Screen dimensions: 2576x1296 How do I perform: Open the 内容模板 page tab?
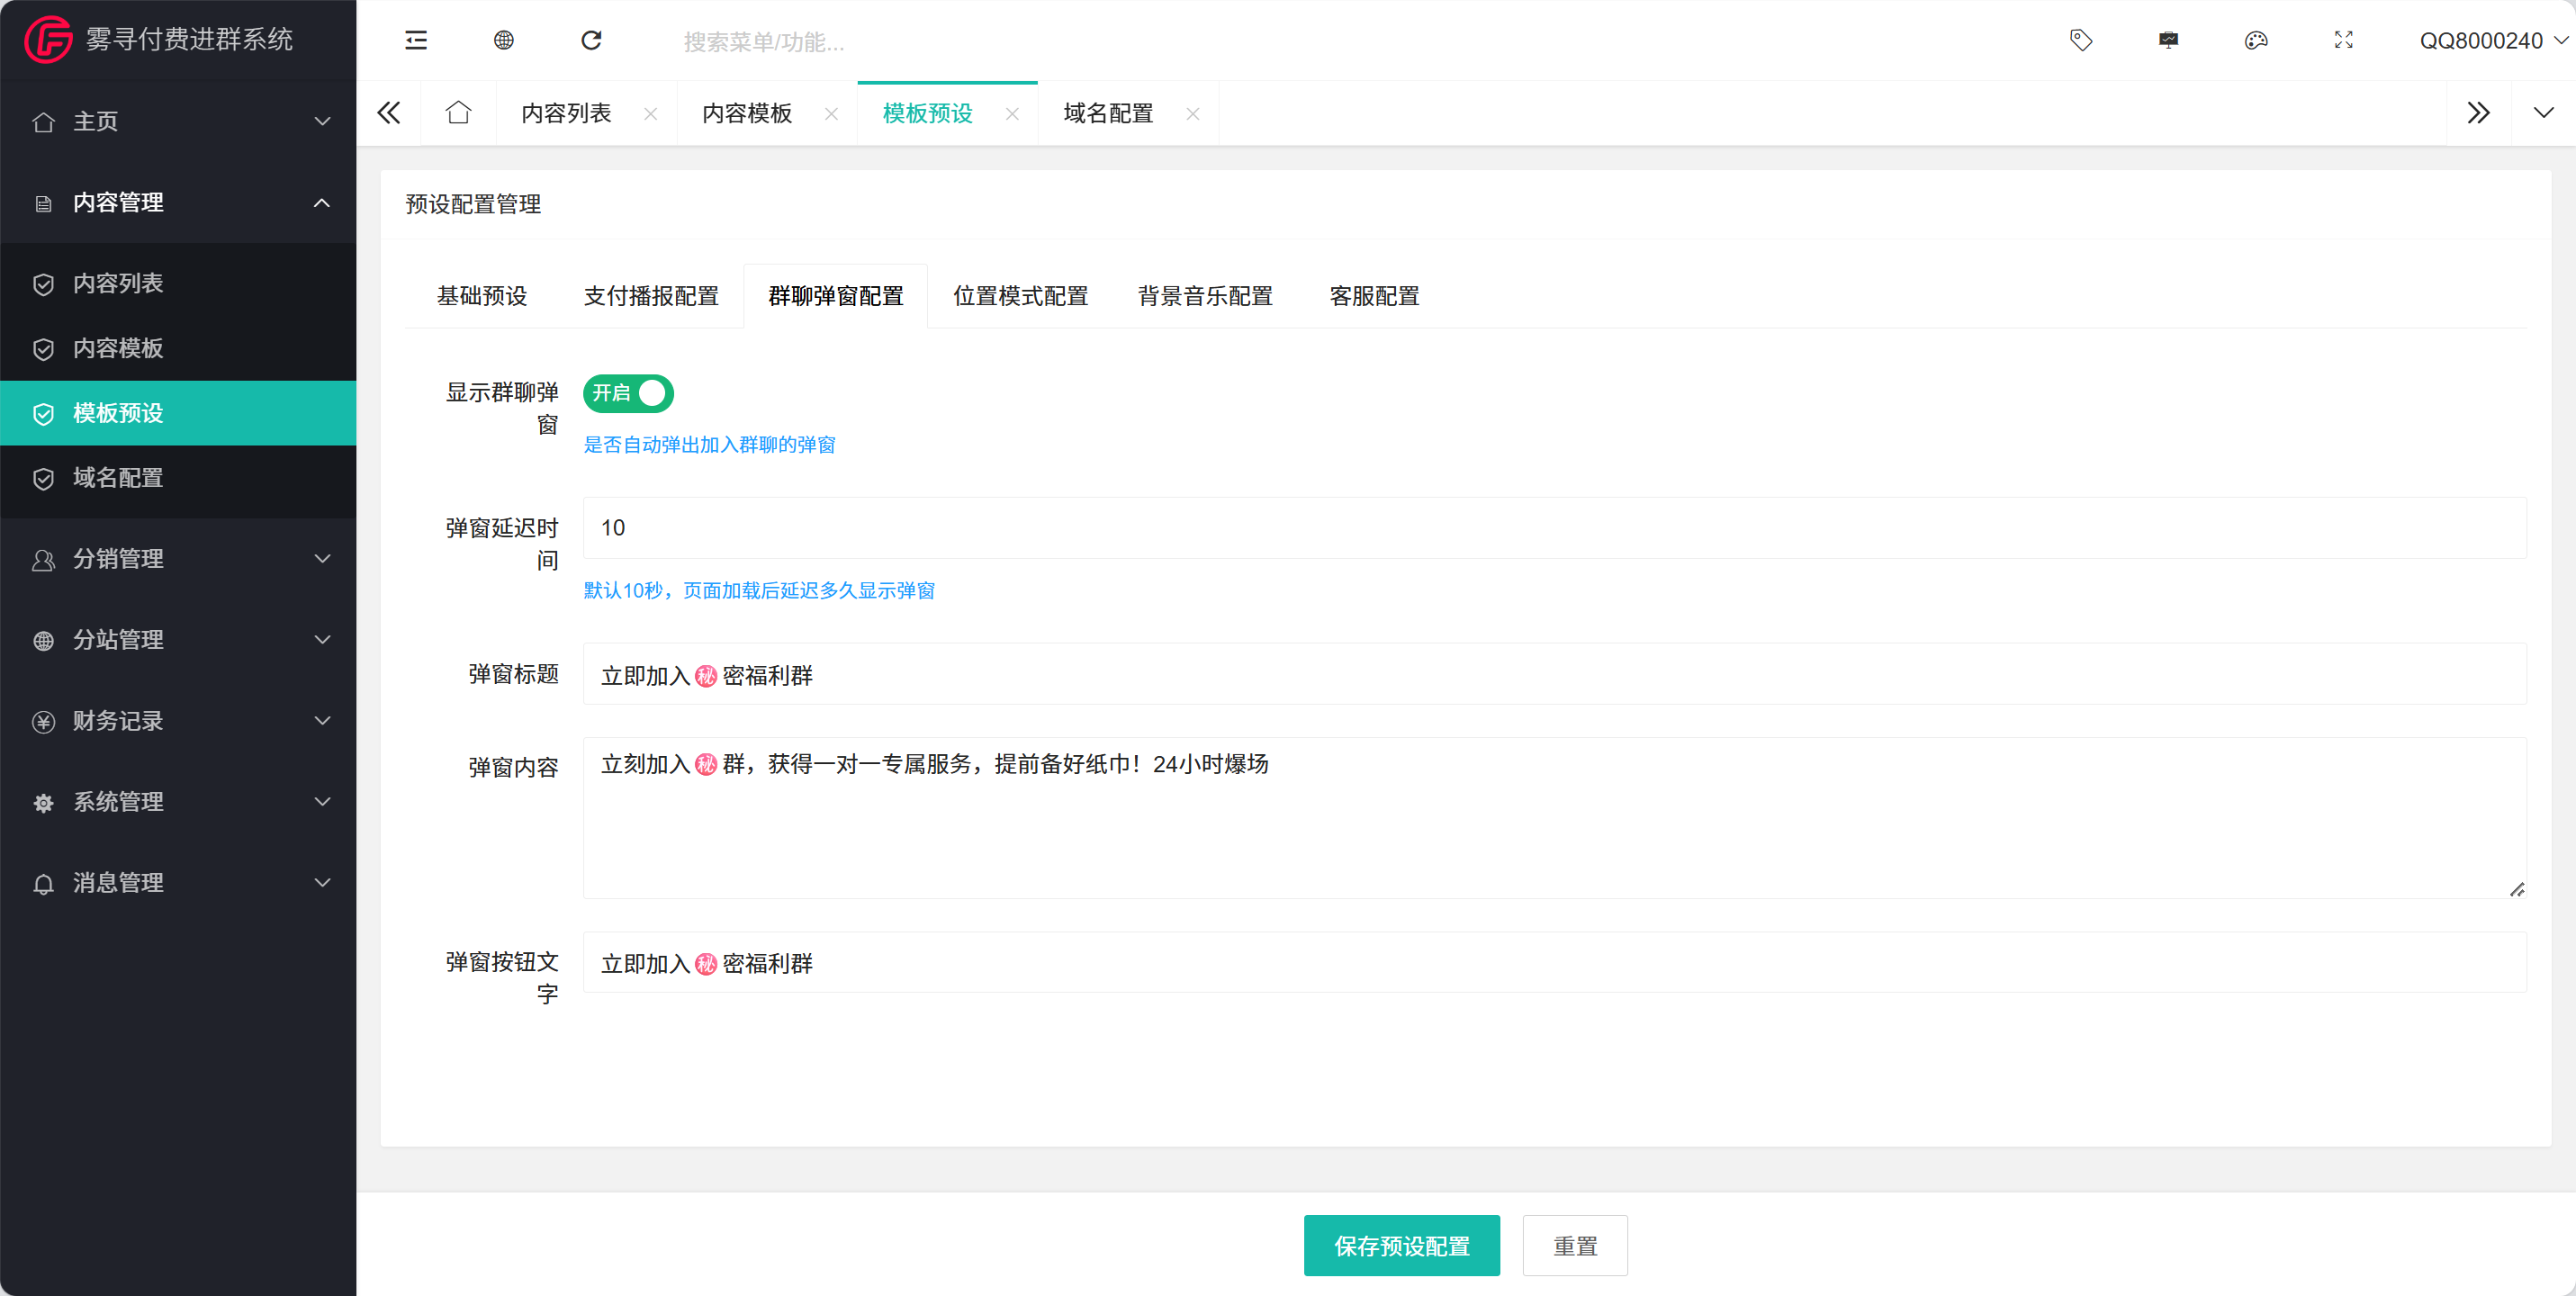pos(747,114)
